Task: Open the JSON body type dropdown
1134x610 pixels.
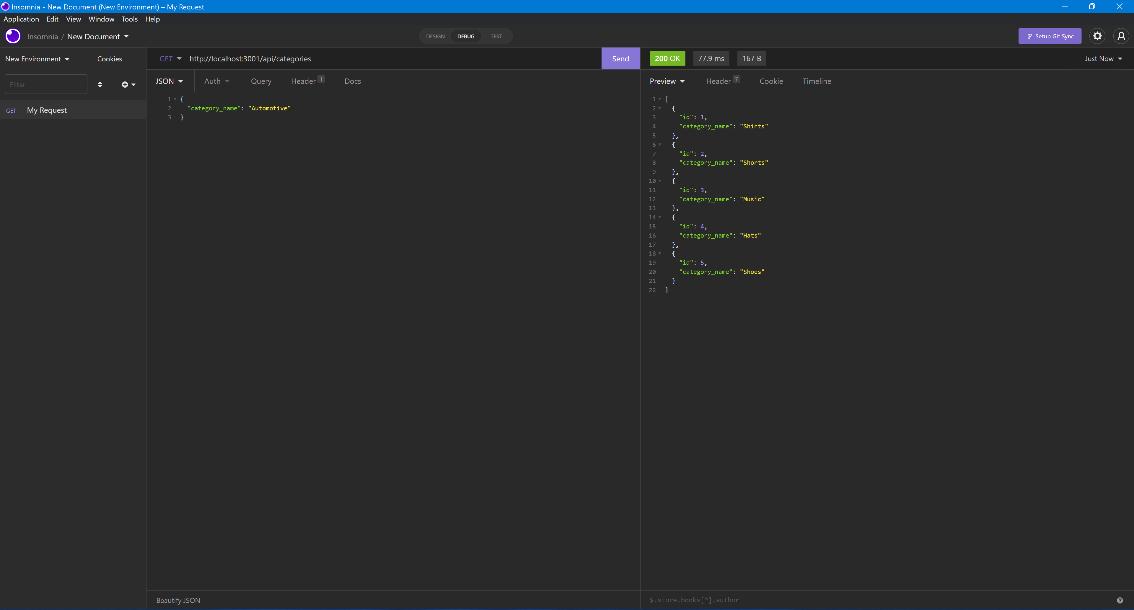Action: 169,81
